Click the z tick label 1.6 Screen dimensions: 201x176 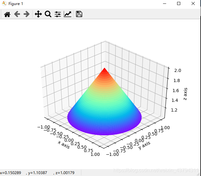[176, 91]
